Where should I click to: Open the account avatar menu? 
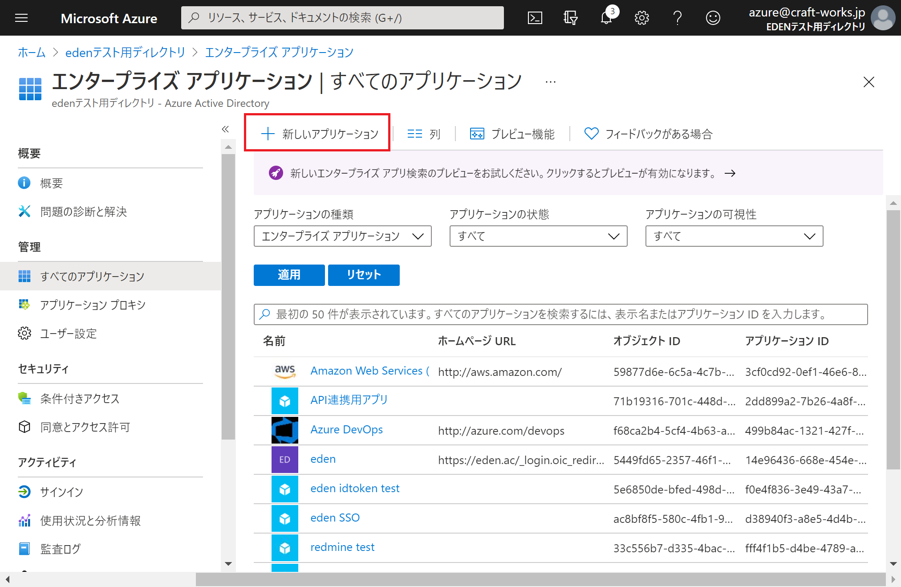[x=882, y=18]
